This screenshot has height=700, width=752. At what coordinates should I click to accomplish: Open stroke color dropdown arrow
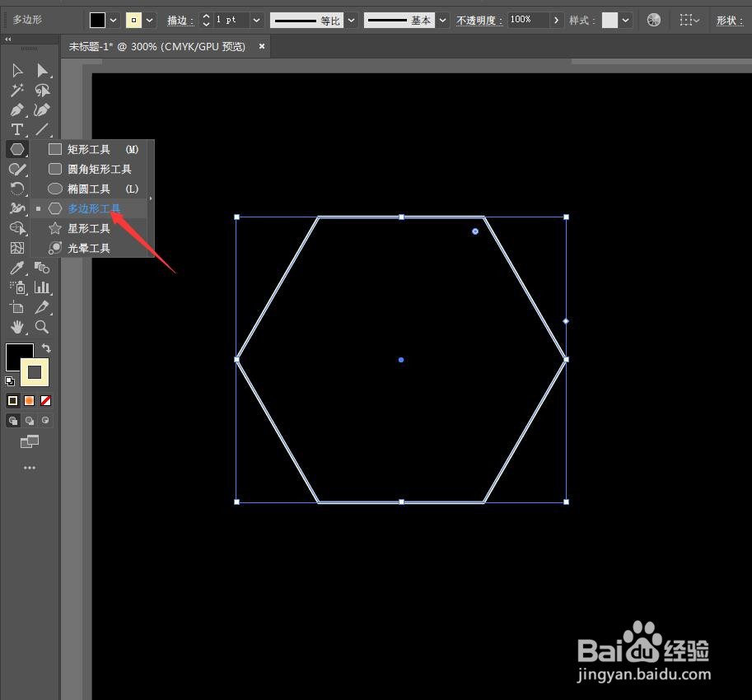(149, 20)
